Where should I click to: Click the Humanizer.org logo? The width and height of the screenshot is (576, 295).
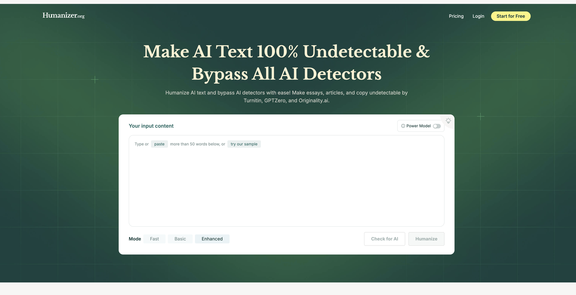[64, 16]
